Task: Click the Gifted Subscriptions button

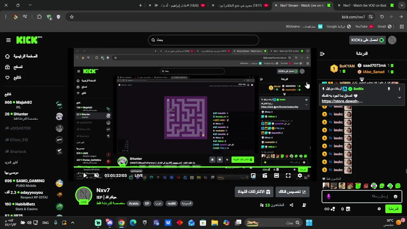Action: pyautogui.click(x=254, y=192)
